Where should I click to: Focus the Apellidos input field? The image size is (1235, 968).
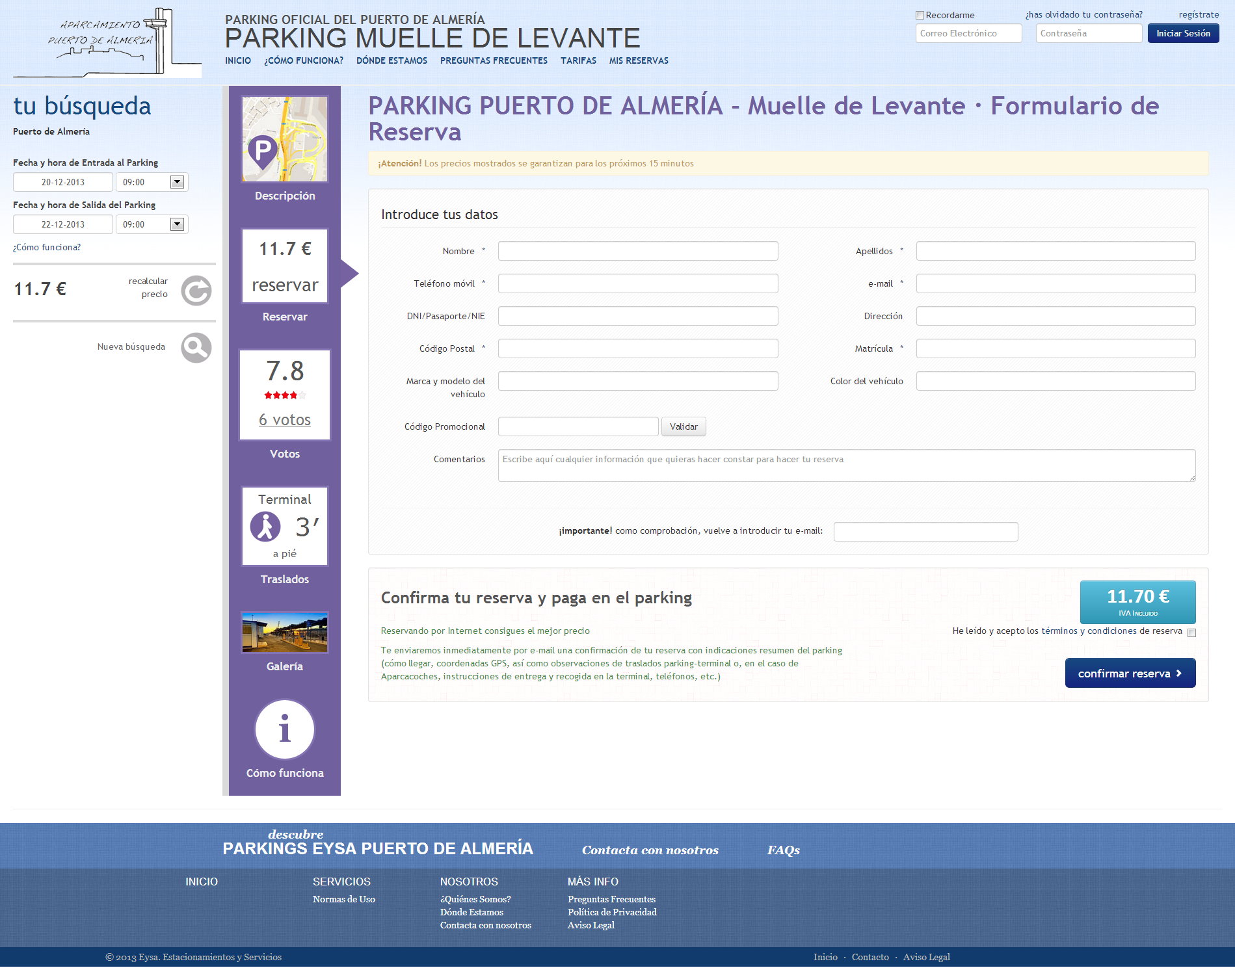point(1056,251)
